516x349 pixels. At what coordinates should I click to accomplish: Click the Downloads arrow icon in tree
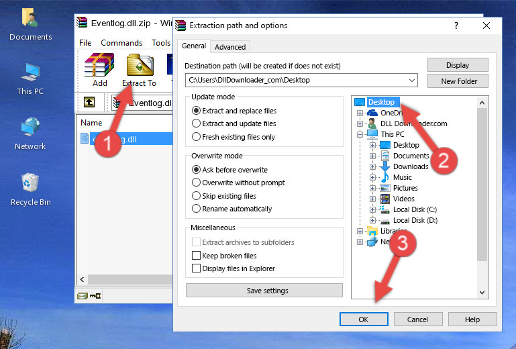385,166
